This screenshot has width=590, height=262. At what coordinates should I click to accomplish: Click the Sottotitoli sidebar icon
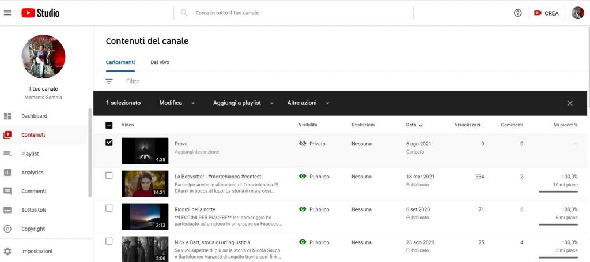pyautogui.click(x=7, y=210)
